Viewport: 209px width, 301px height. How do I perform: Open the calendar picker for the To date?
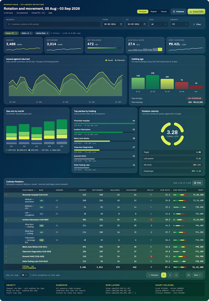click(x=145, y=24)
